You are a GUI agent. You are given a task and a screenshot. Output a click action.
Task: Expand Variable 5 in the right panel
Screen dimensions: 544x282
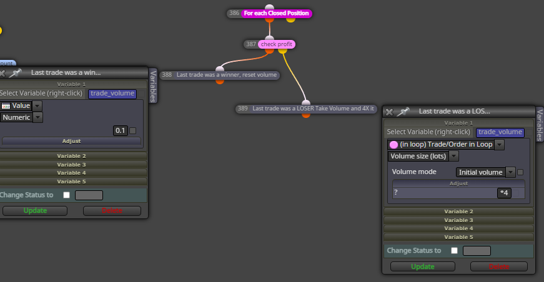pos(458,237)
